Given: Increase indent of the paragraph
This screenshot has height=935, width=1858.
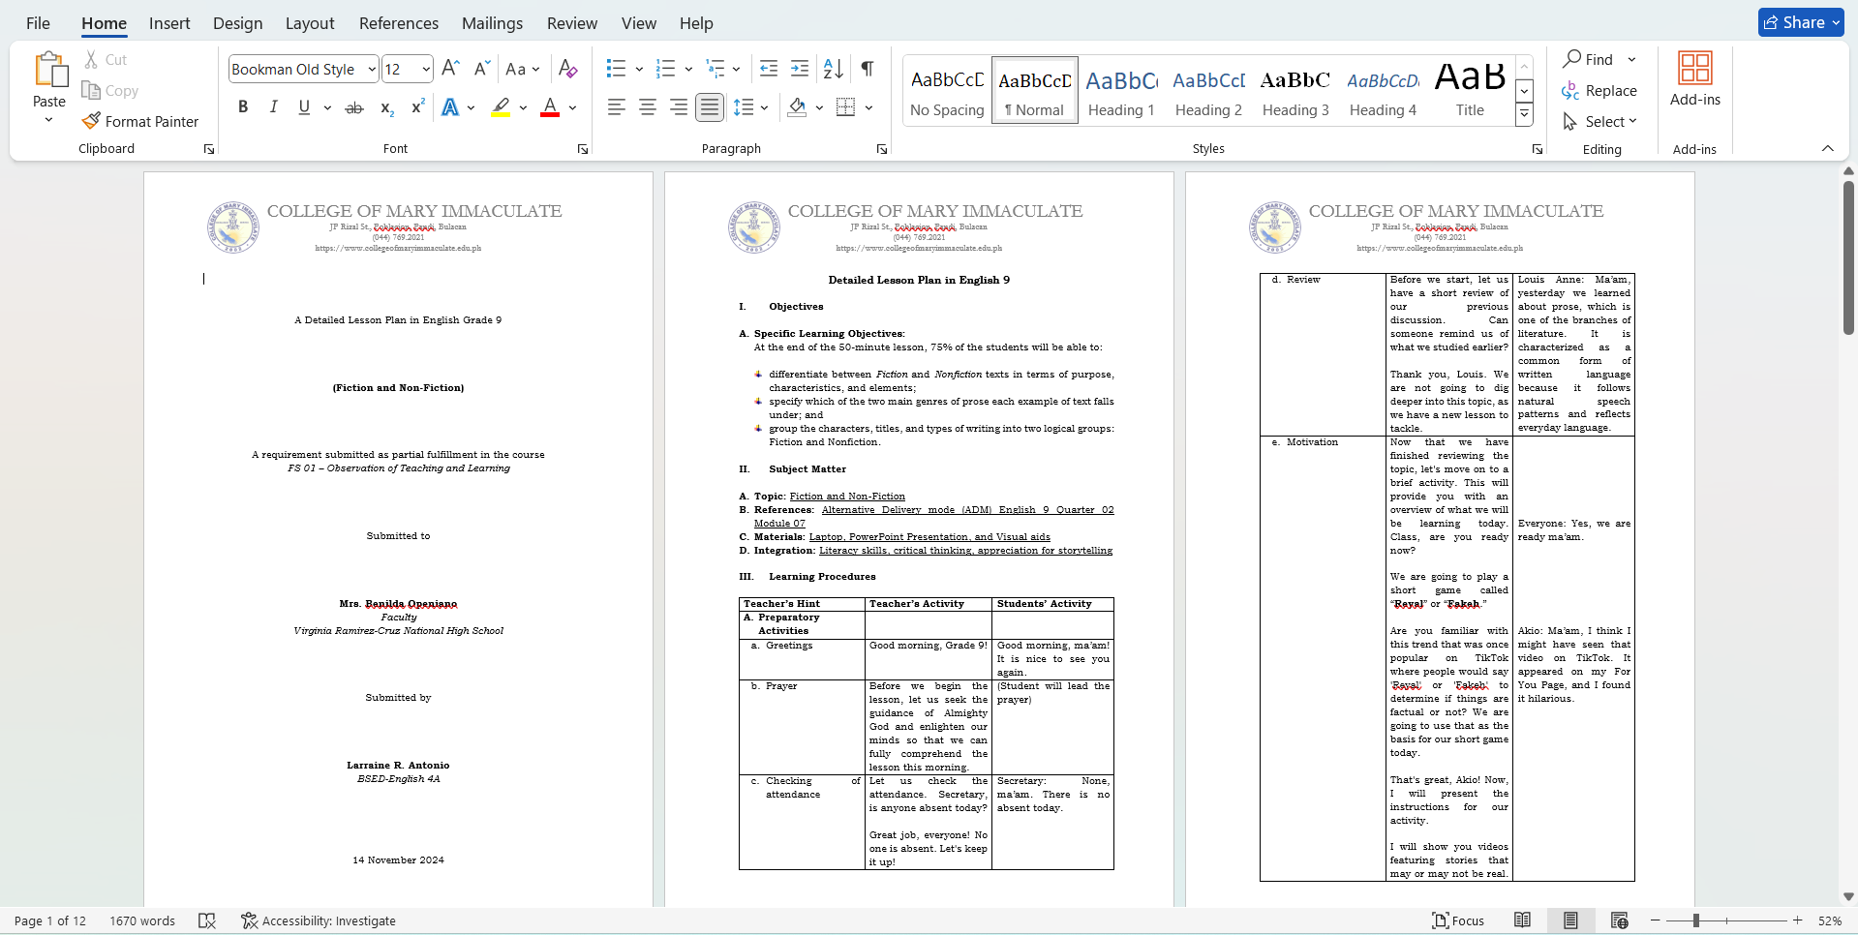Looking at the screenshot, I should [800, 69].
